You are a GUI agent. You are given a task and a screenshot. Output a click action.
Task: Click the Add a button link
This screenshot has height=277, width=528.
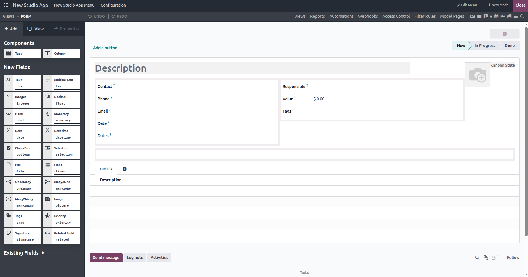[x=105, y=48]
